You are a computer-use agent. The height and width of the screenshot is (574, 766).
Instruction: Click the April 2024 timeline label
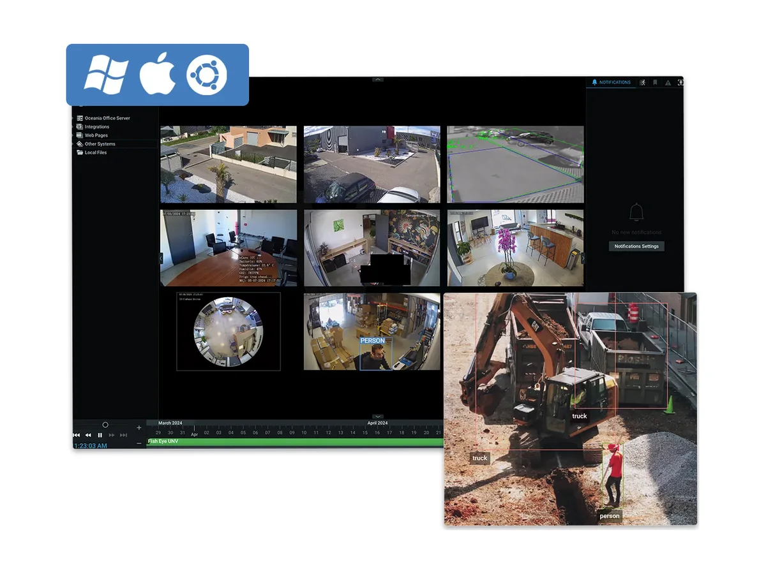378,423
